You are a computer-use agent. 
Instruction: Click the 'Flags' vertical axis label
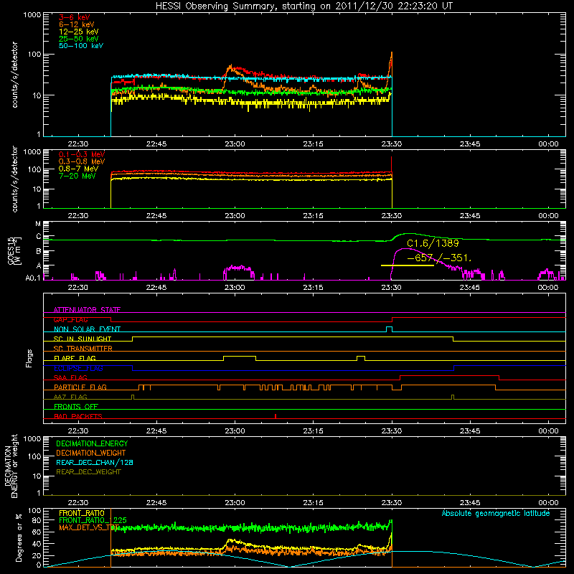click(29, 358)
